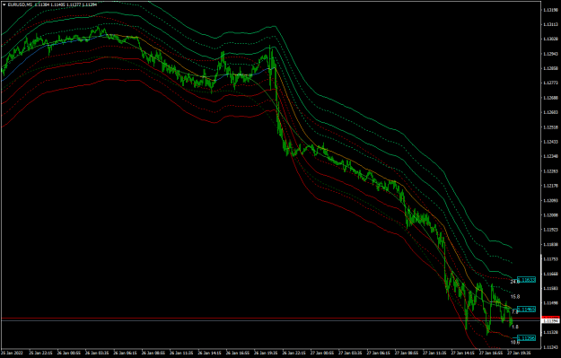
Task: Click the top cyan boxed level beside 24
Action: click(x=527, y=280)
